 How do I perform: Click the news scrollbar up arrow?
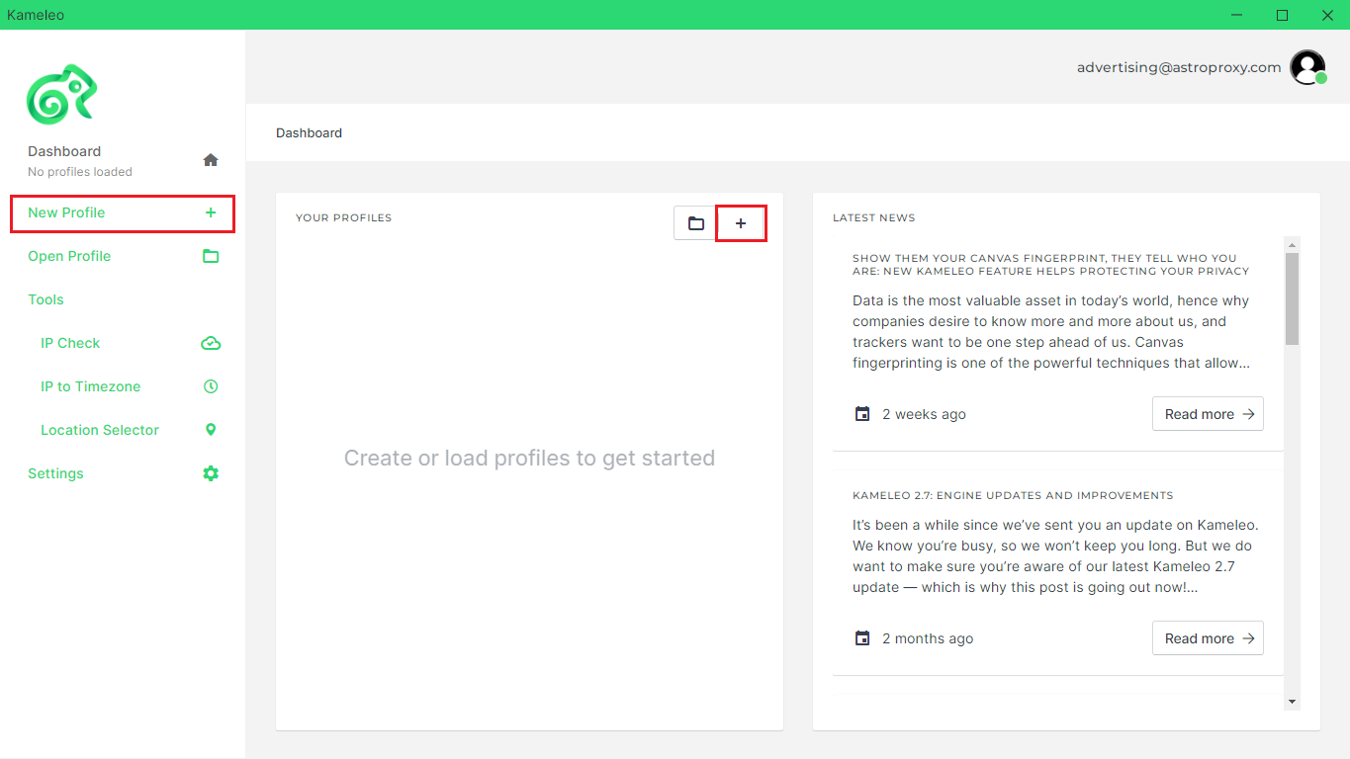click(1292, 244)
